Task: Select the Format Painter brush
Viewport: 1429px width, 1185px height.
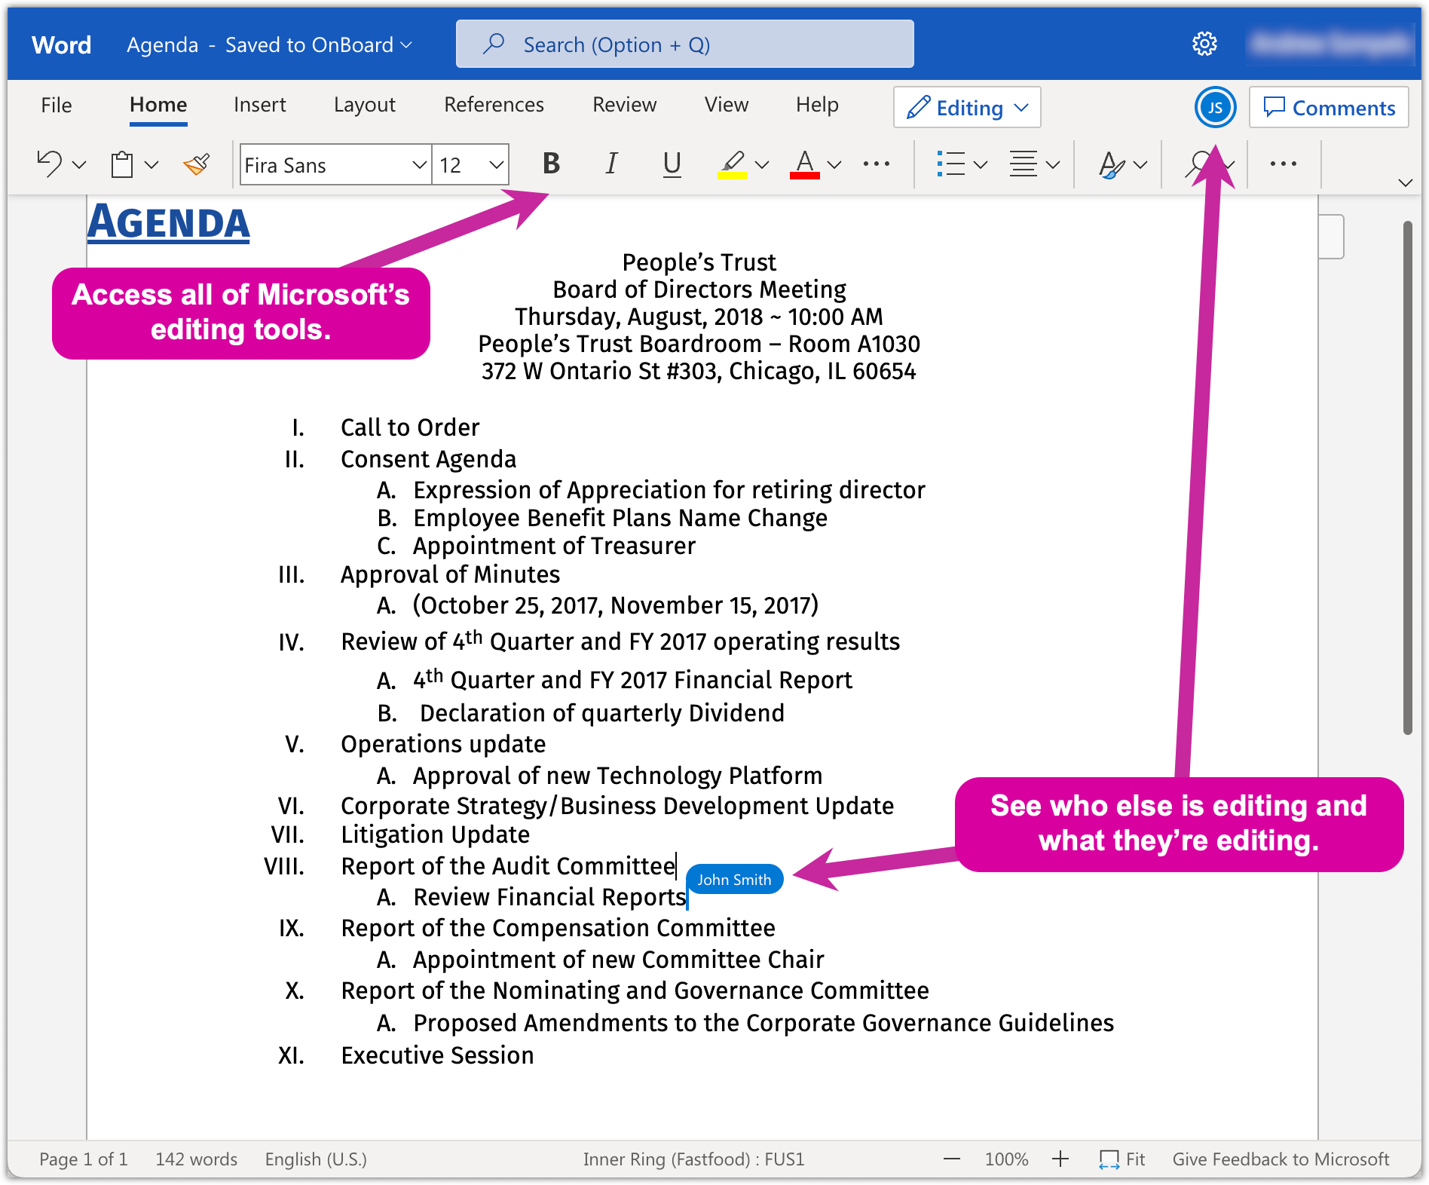Action: (x=197, y=164)
